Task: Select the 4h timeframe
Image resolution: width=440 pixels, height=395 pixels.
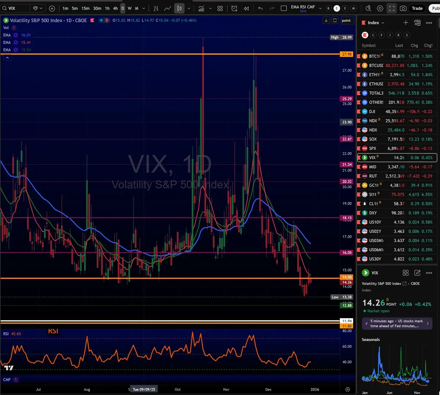Action: pyautogui.click(x=115, y=8)
